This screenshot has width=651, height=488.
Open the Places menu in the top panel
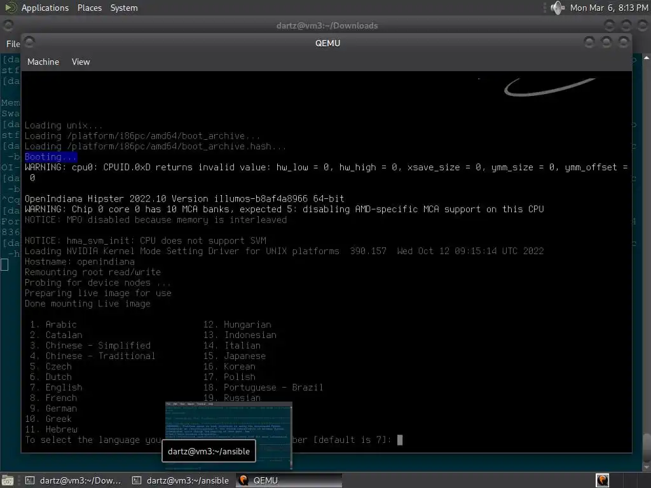pyautogui.click(x=89, y=8)
